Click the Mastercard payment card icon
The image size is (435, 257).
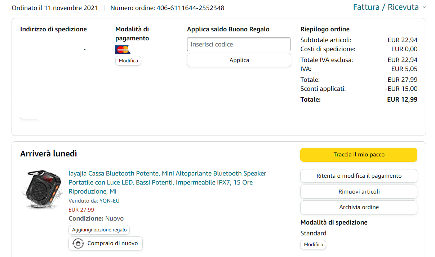pos(123,49)
